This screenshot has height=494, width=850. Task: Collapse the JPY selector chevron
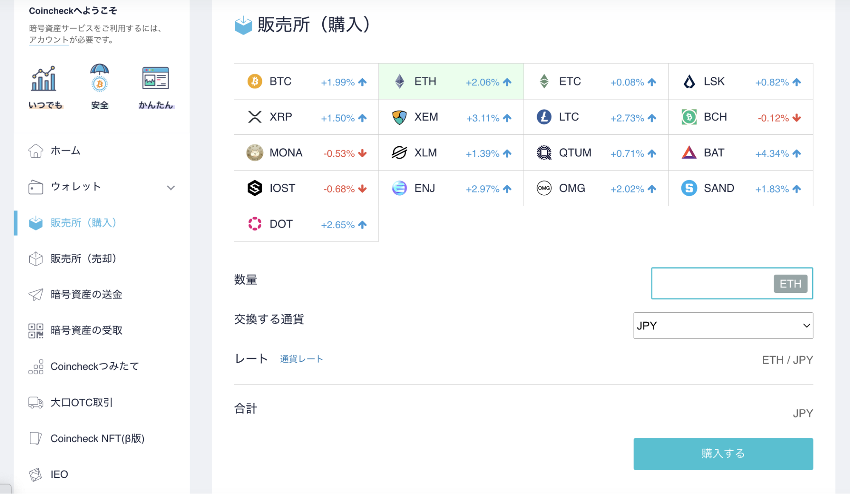[x=806, y=326]
